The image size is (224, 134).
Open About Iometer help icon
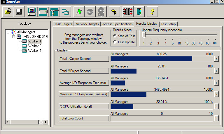click(x=153, y=12)
